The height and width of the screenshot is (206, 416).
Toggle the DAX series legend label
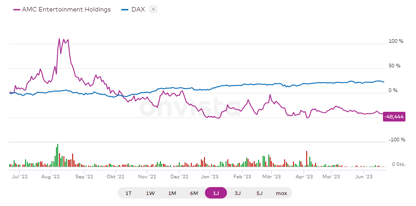pyautogui.click(x=138, y=9)
